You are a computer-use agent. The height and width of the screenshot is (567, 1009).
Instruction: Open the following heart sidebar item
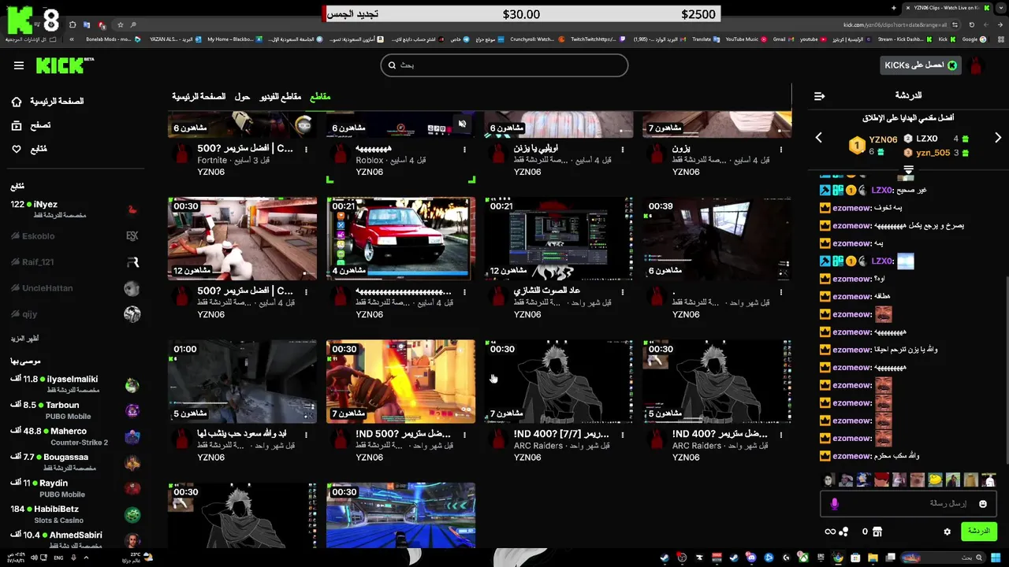coord(29,149)
